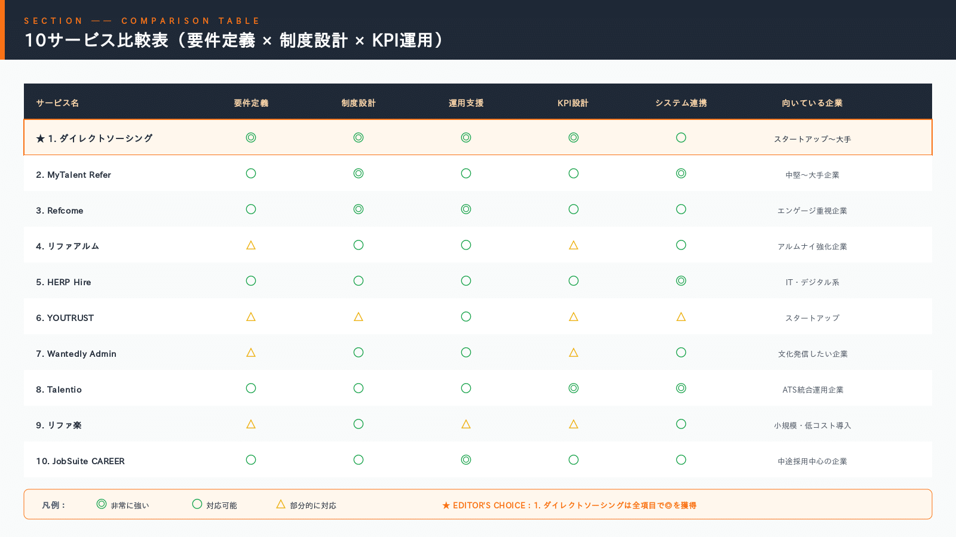The image size is (956, 537).
Task: Click the 文化発信したい企業 cell
Action: tap(813, 354)
